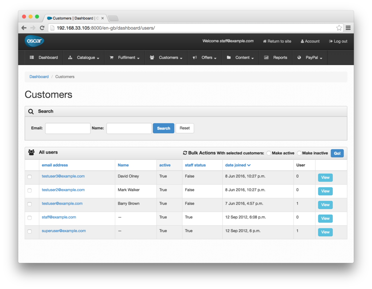
Task: Open a new browser tab
Action: [x=113, y=18]
